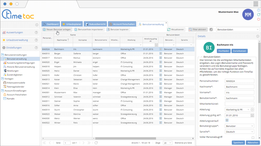Open the calendar picker for Abteilung gültig ab
261x146 pixels.
coord(252,116)
